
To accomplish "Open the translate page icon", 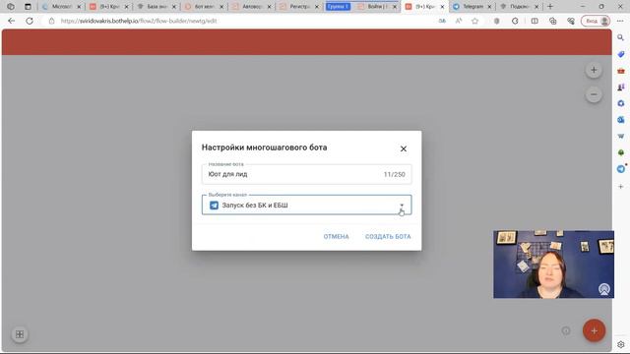I will point(442,21).
